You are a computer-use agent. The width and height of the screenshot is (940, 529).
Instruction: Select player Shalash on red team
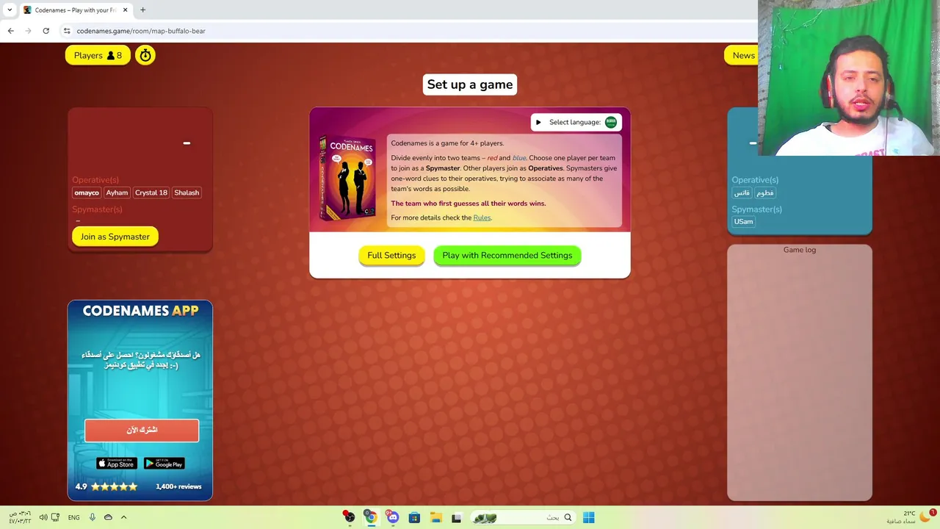coord(187,192)
